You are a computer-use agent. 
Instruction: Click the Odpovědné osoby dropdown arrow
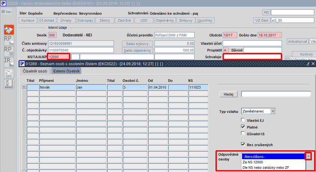[308, 156]
